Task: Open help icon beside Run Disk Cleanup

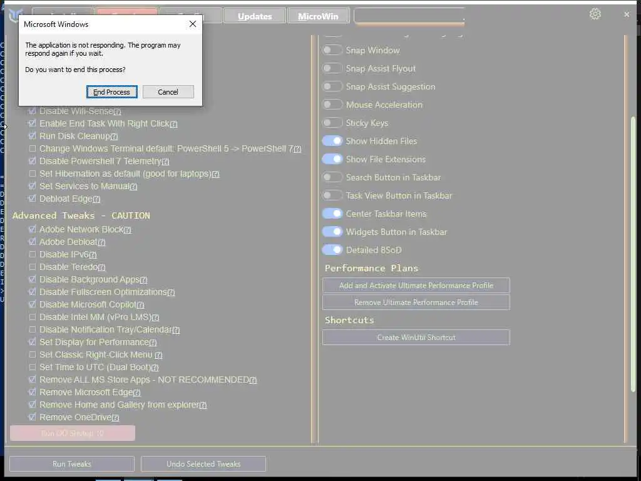Action: (114, 137)
